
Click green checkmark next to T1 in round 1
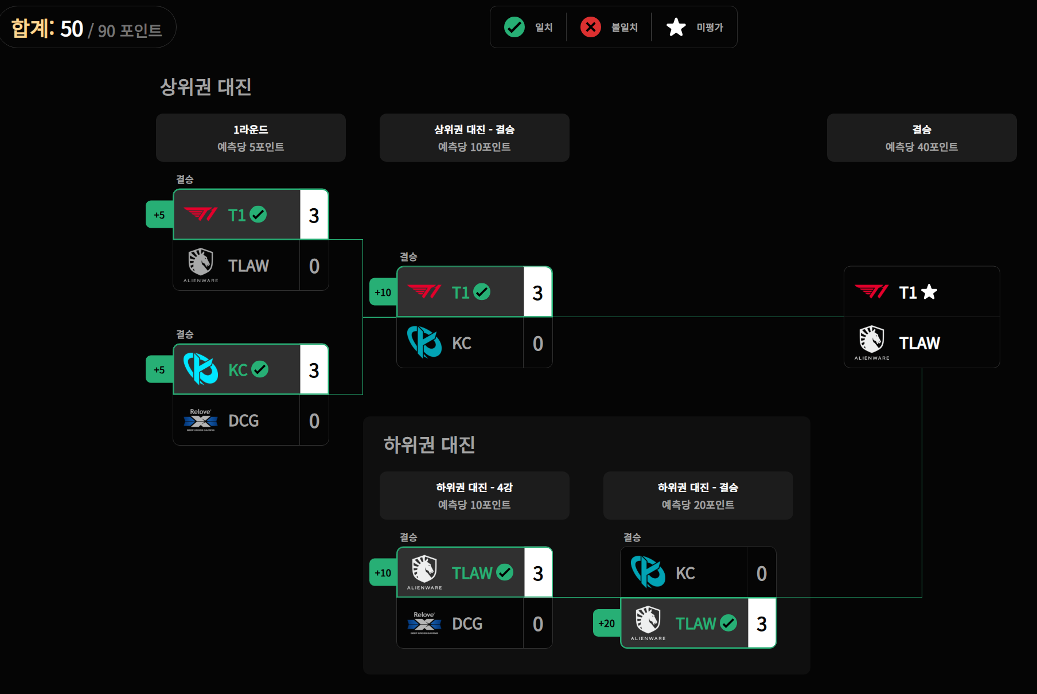click(x=259, y=215)
